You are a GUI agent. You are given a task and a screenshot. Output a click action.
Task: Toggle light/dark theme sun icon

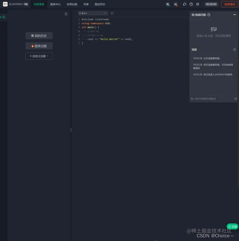tap(198, 4)
